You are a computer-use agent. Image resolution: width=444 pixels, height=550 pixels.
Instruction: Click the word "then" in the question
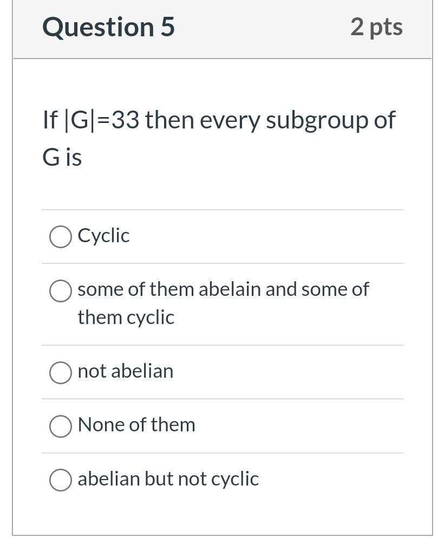coord(169,120)
